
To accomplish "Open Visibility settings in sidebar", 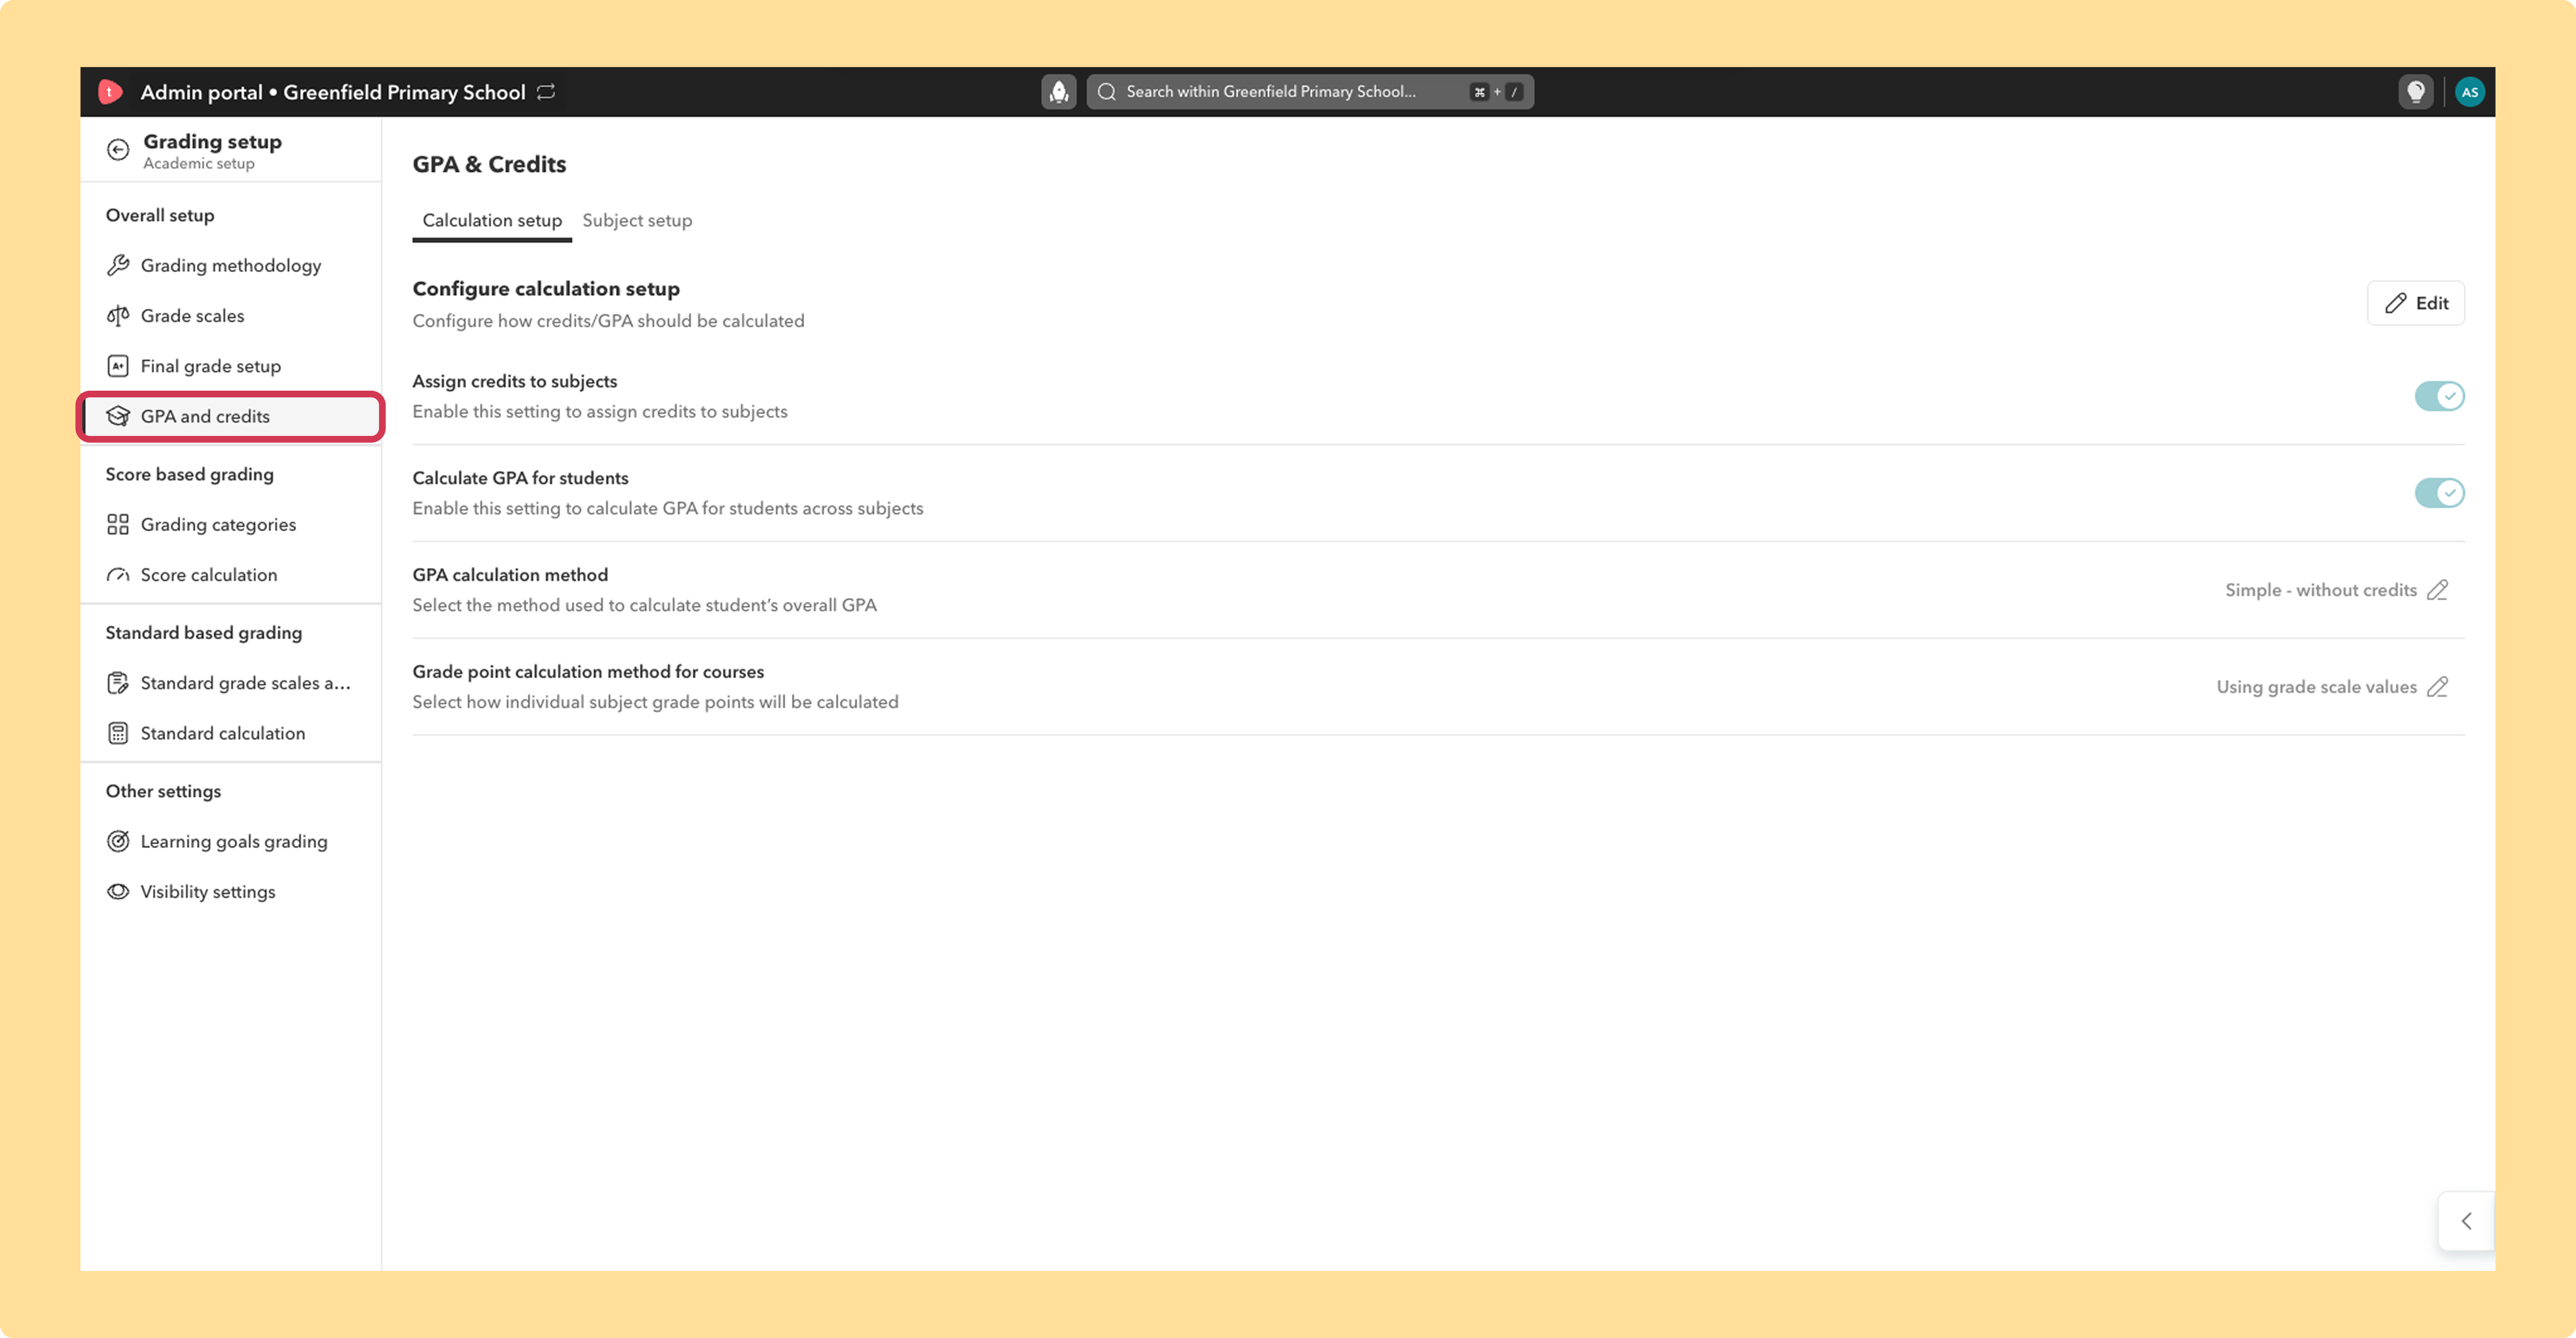I will pos(231,891).
